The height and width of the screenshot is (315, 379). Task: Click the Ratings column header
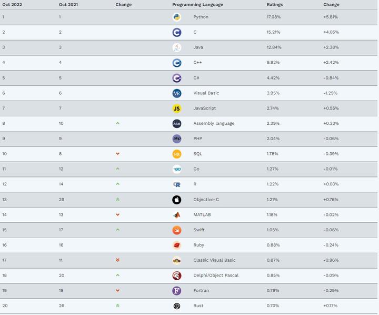pyautogui.click(x=275, y=5)
